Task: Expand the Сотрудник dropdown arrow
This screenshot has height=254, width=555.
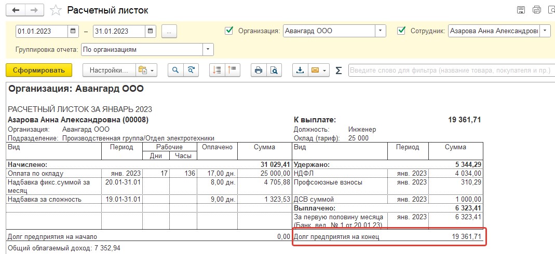Action: click(x=545, y=31)
